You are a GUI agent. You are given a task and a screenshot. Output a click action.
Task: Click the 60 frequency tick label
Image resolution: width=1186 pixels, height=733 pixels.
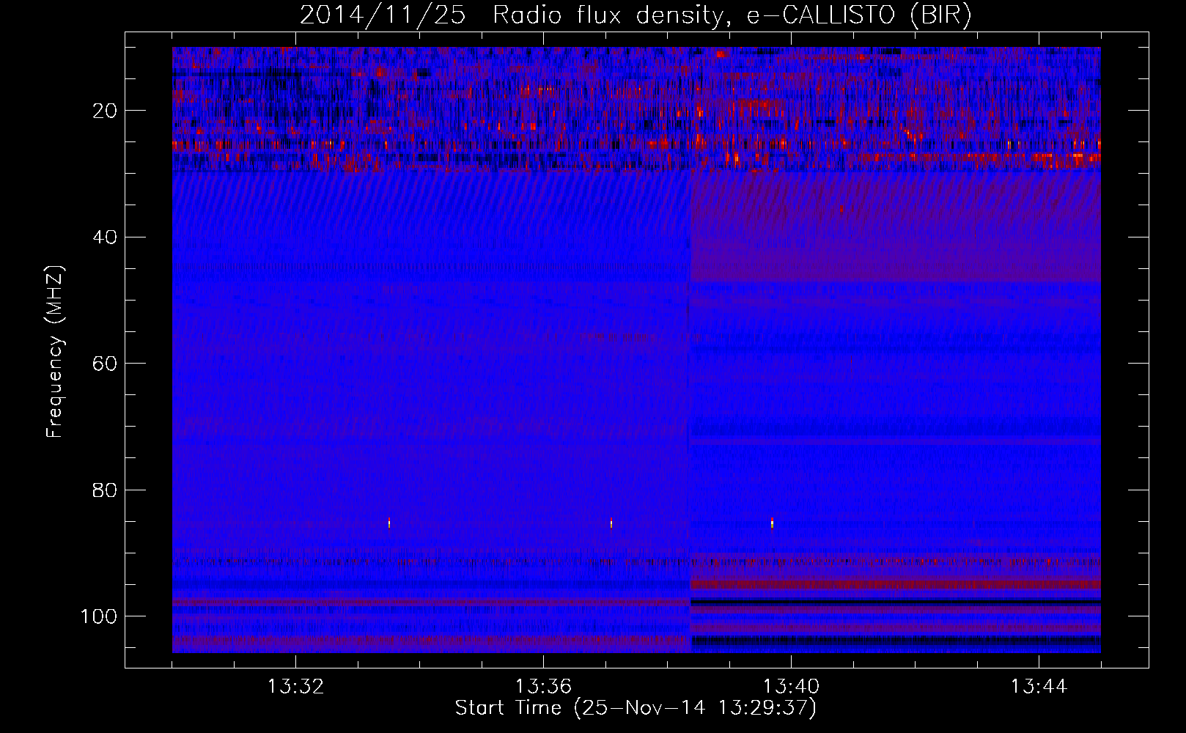[x=105, y=364]
